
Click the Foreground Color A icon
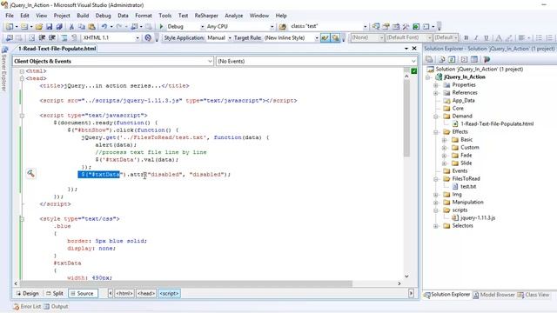coord(499,37)
